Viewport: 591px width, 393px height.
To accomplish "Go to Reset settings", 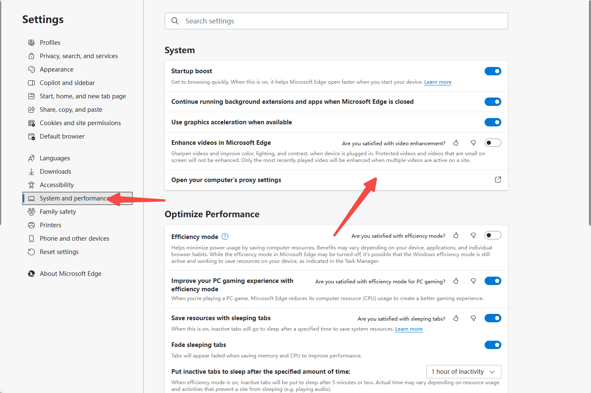I will tap(59, 252).
